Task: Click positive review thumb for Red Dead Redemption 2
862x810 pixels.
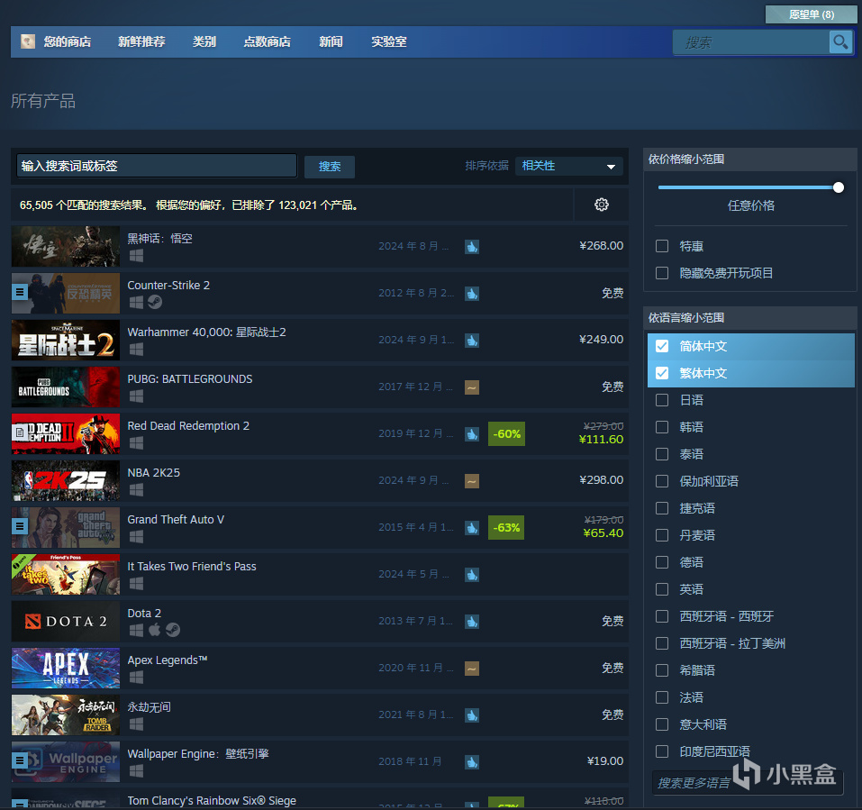Action: [472, 434]
